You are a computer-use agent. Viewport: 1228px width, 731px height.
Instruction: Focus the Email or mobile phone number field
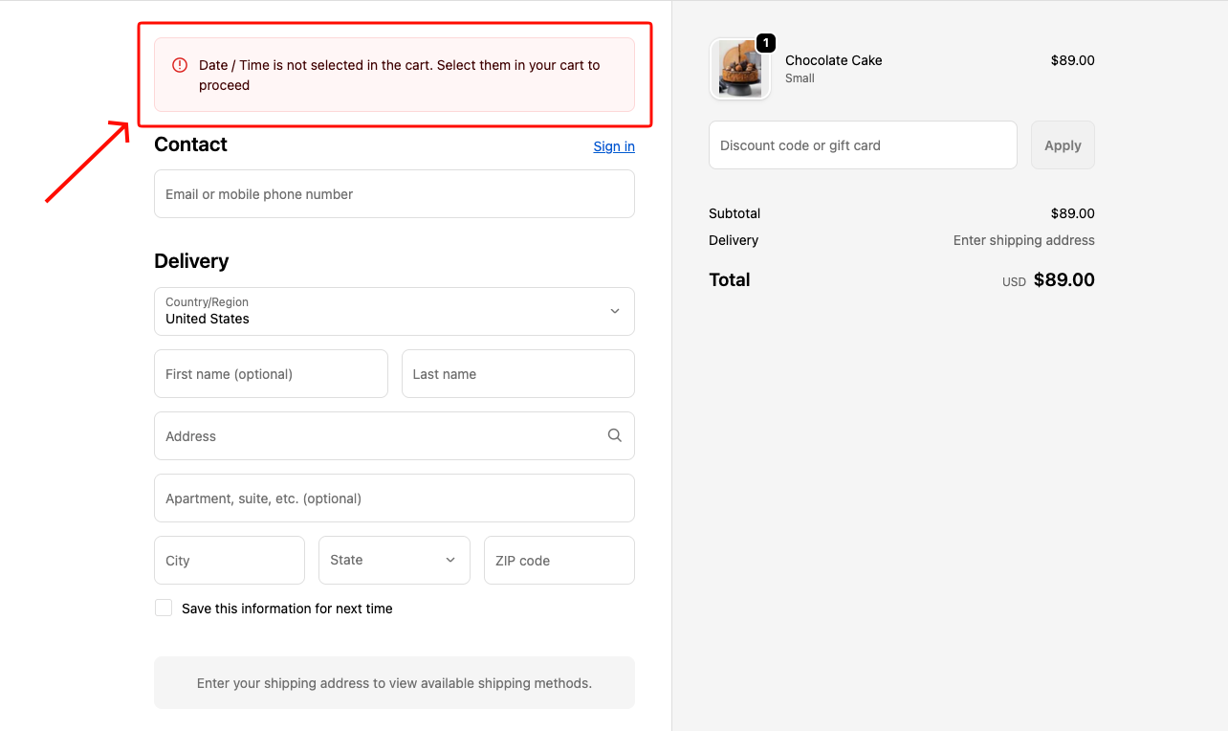(394, 193)
